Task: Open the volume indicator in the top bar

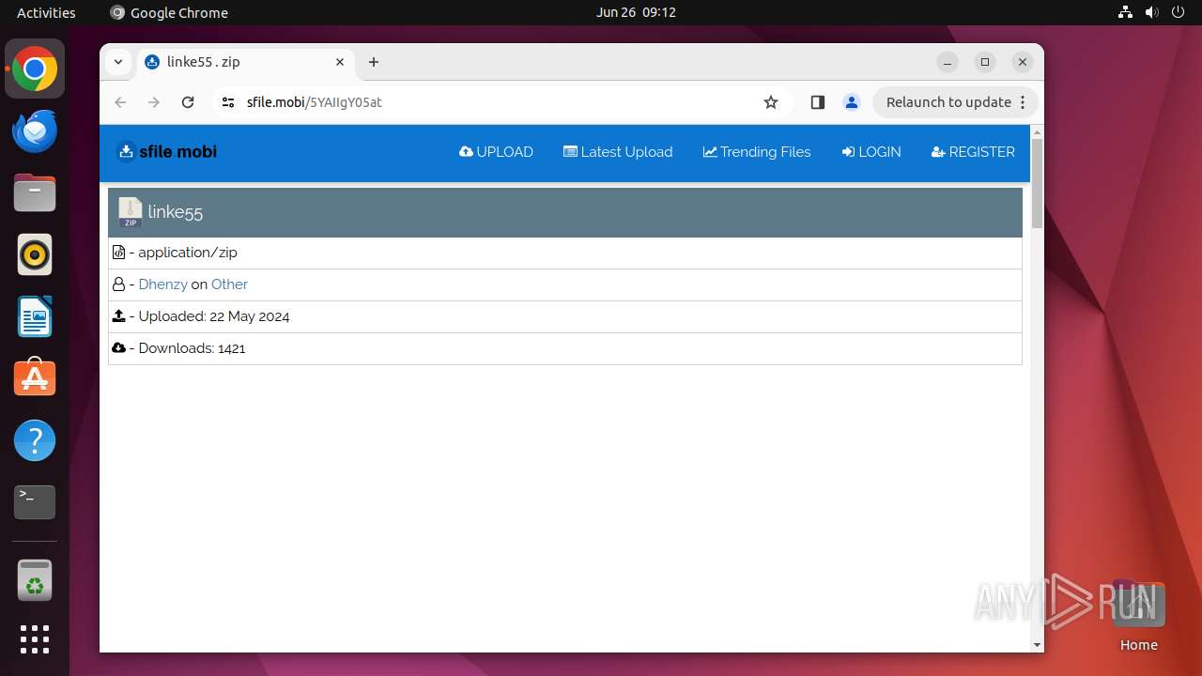Action: click(1152, 12)
